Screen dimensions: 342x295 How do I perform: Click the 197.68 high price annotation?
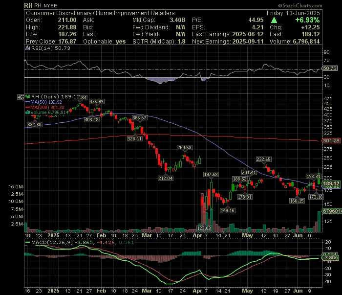(x=211, y=175)
